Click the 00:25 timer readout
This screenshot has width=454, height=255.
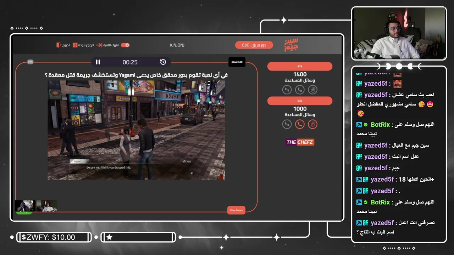pos(130,62)
